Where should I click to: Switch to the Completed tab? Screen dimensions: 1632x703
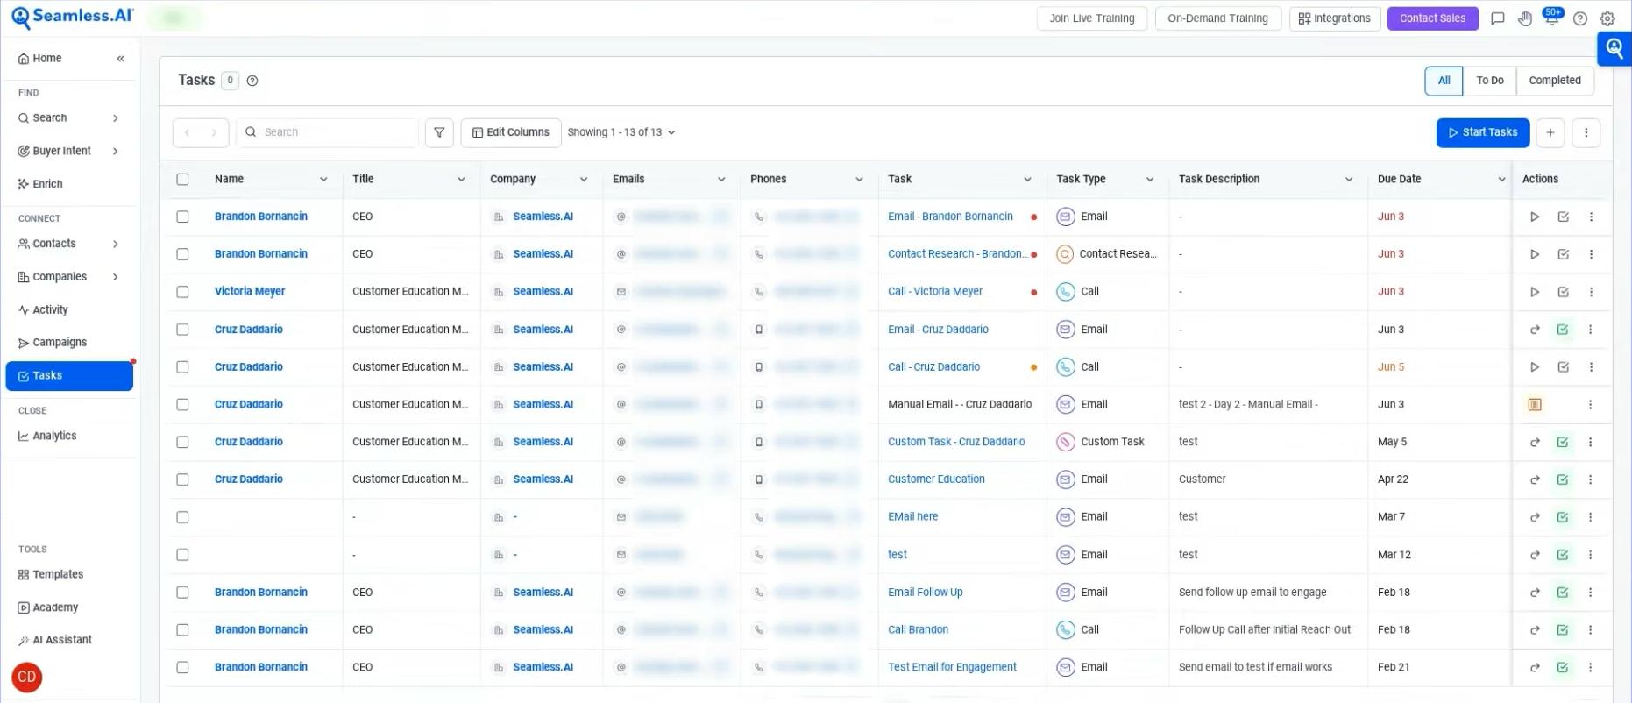(1555, 81)
